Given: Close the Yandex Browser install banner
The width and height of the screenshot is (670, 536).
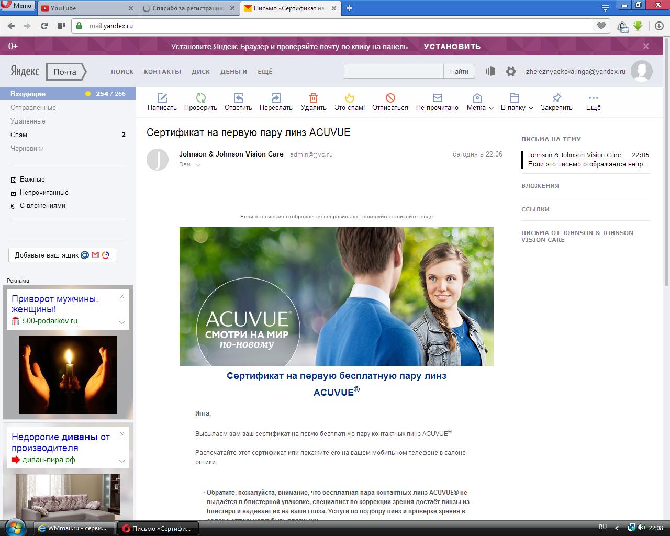Looking at the screenshot, I should [646, 46].
